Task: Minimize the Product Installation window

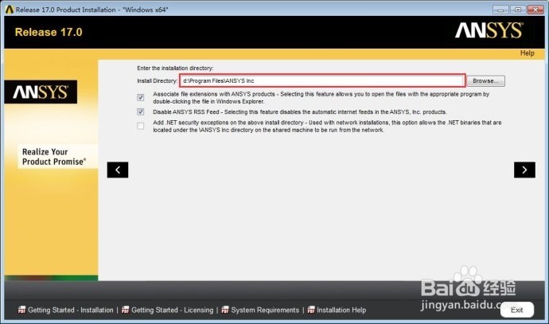Action: (x=500, y=10)
